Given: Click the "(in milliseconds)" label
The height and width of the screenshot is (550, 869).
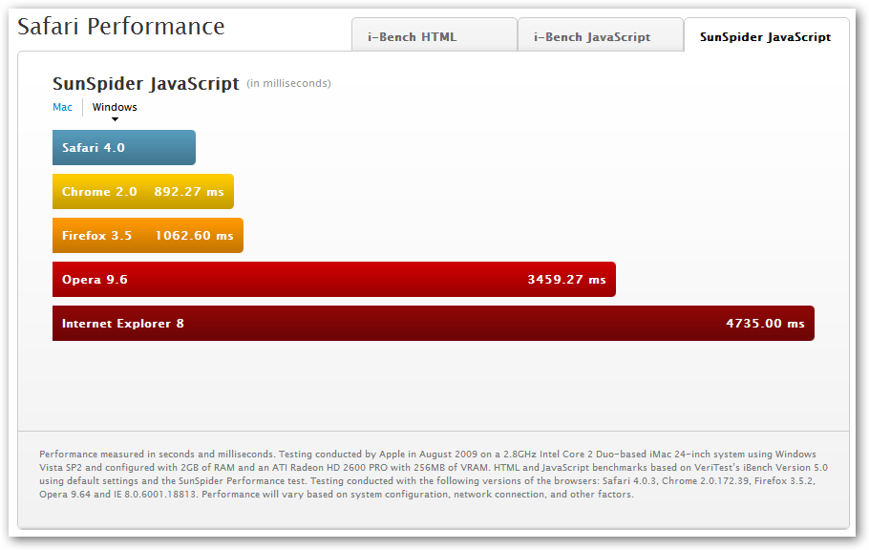Looking at the screenshot, I should 288,83.
